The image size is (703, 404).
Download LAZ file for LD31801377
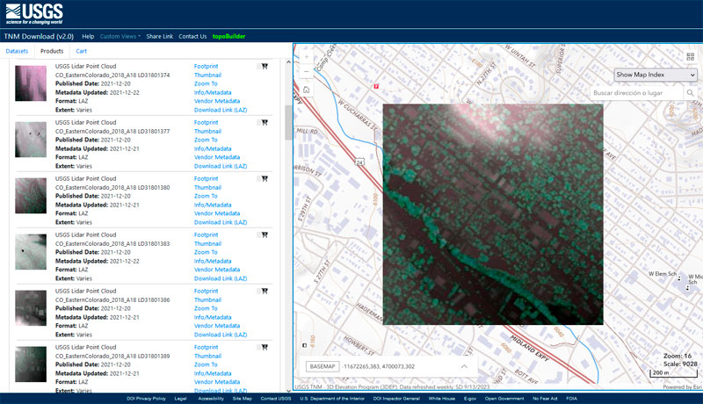[x=221, y=166]
